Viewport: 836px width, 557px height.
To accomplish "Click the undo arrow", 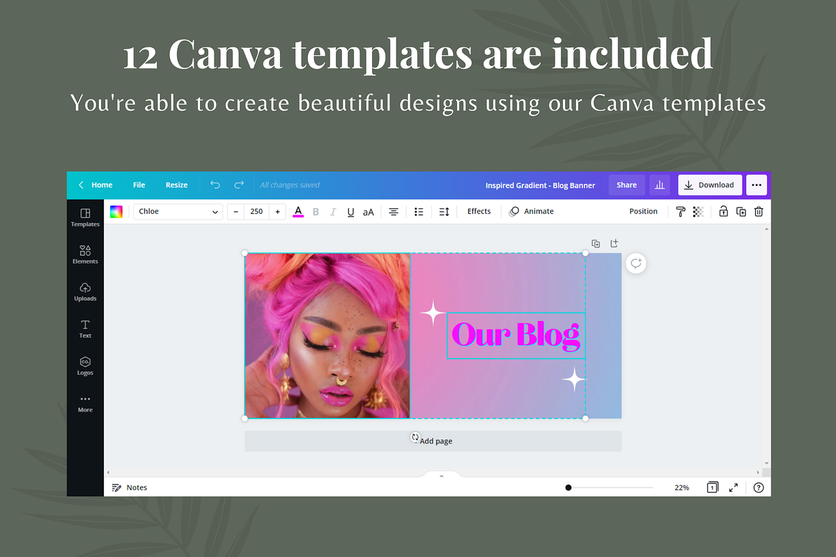I will click(x=215, y=185).
